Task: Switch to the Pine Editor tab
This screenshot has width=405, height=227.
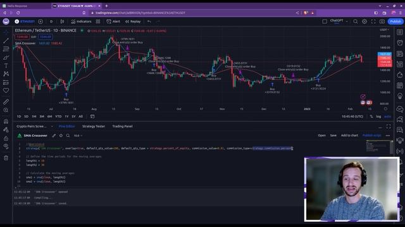Action: click(67, 126)
